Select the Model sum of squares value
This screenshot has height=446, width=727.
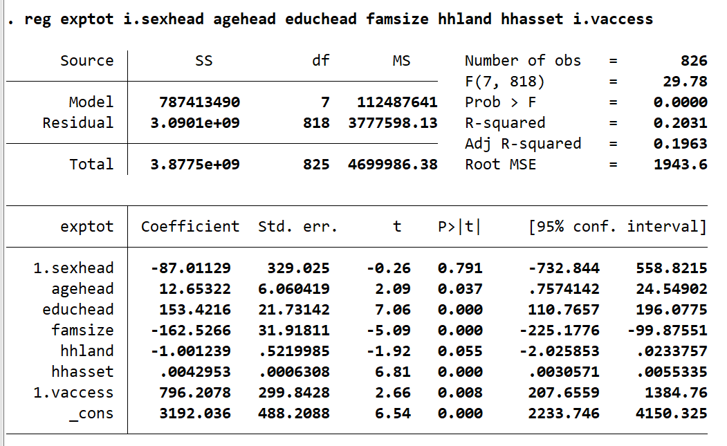coord(199,102)
